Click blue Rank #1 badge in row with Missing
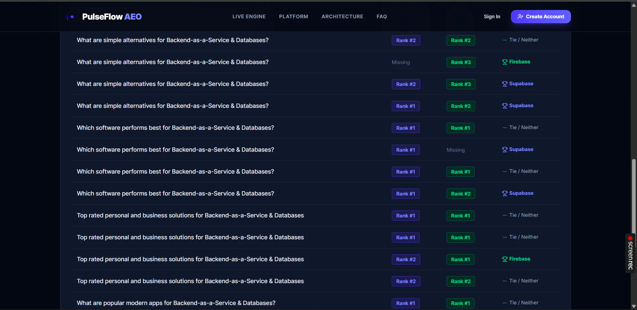Screen dimensions: 637x310 [x=406, y=150]
